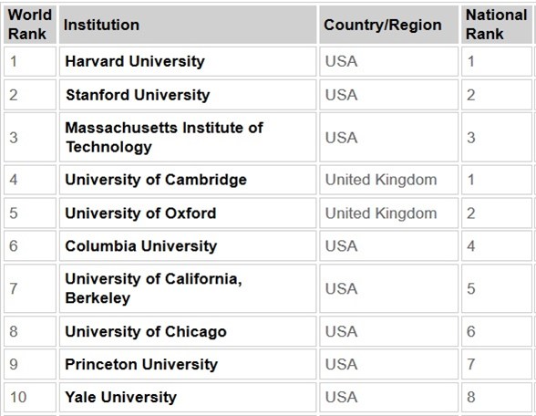This screenshot has height=416, width=536.
Task: Open the University of Oxford link
Action: 140,213
